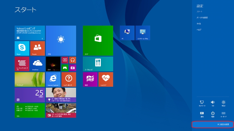234x131 pixels.
Task: Open the 地図 Maps tile
Action: click(x=90, y=80)
